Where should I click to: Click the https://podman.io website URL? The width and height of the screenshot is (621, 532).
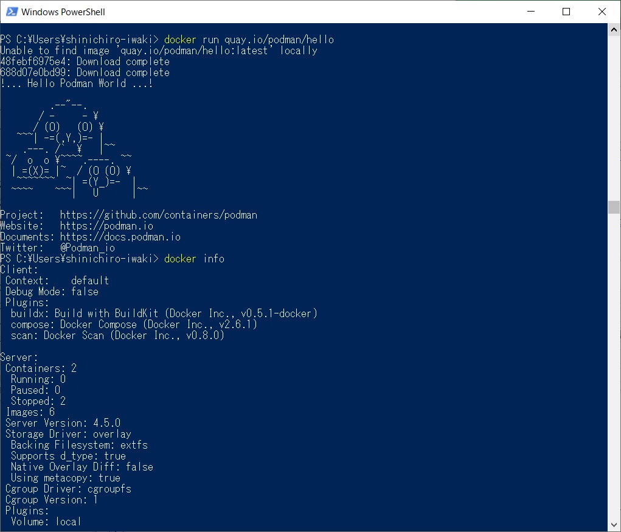pos(106,226)
